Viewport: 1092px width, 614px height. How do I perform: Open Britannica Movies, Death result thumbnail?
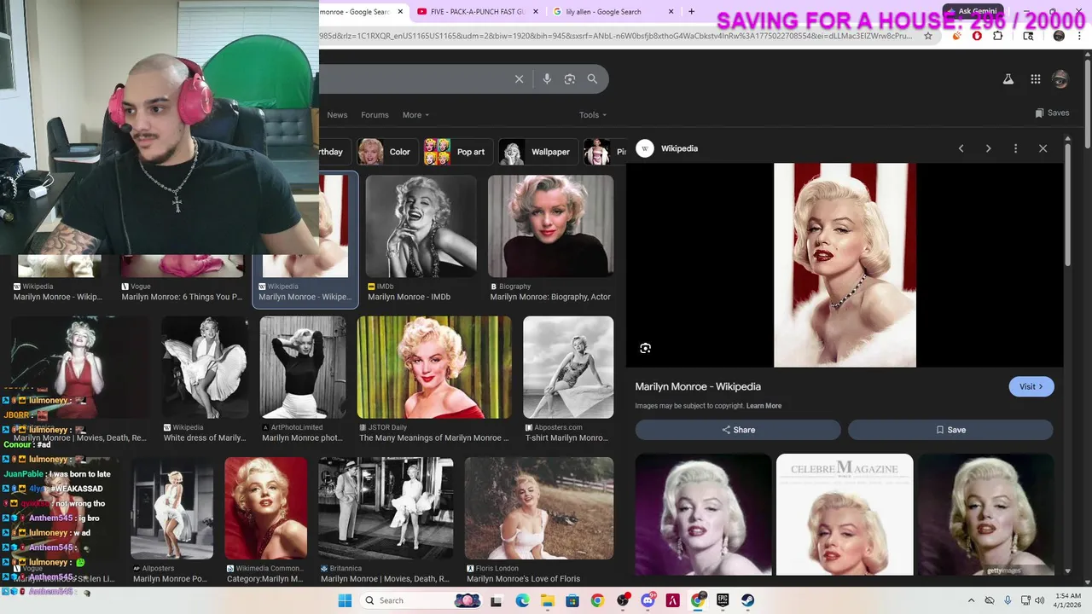pyautogui.click(x=386, y=508)
